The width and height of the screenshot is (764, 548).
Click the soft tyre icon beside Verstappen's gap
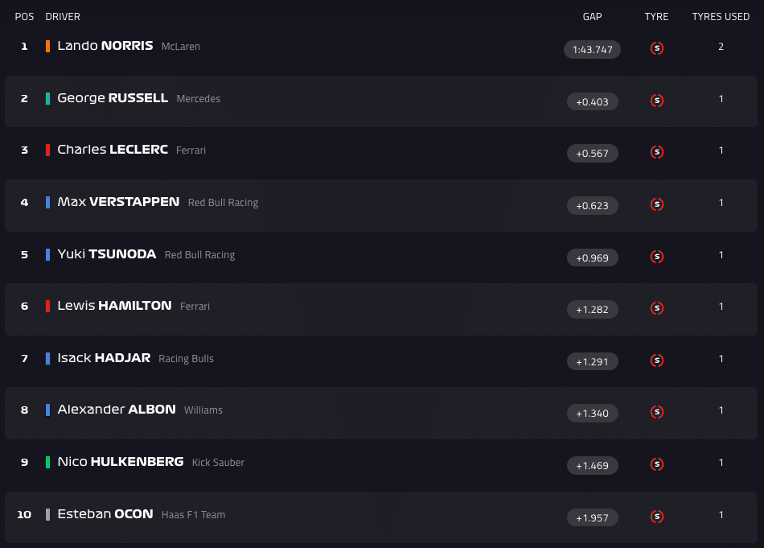click(657, 204)
